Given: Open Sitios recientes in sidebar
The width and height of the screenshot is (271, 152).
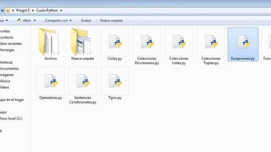Looking at the screenshot, I should pyautogui.click(x=11, y=43).
